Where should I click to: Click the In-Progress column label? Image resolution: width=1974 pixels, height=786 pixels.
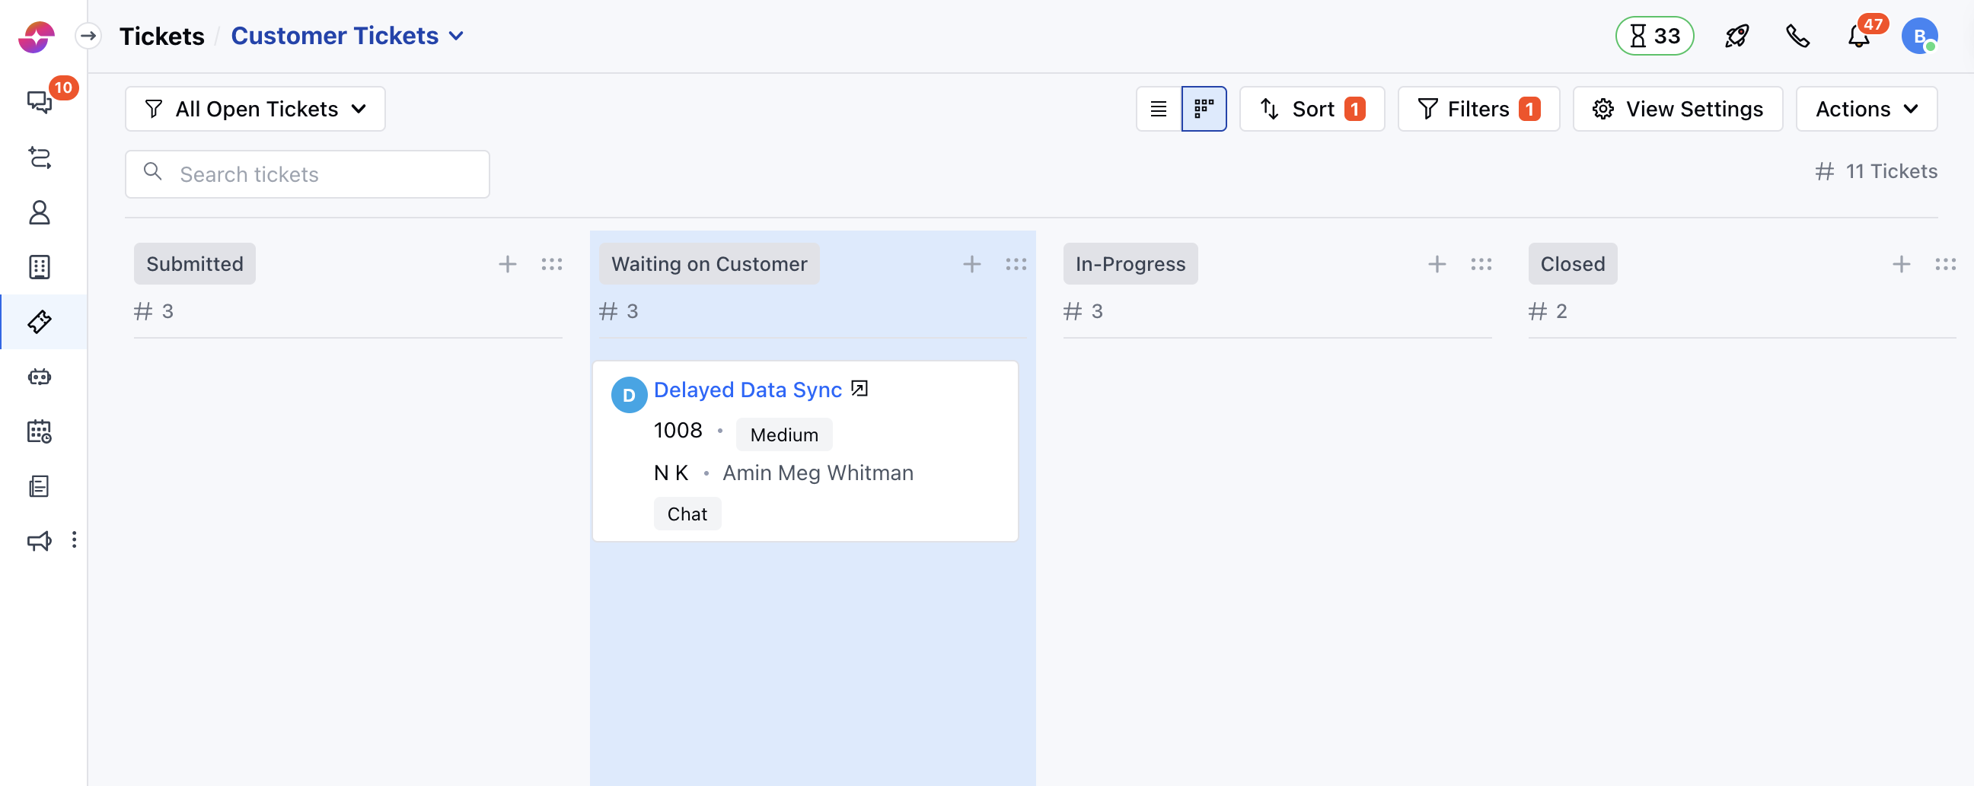[1131, 264]
